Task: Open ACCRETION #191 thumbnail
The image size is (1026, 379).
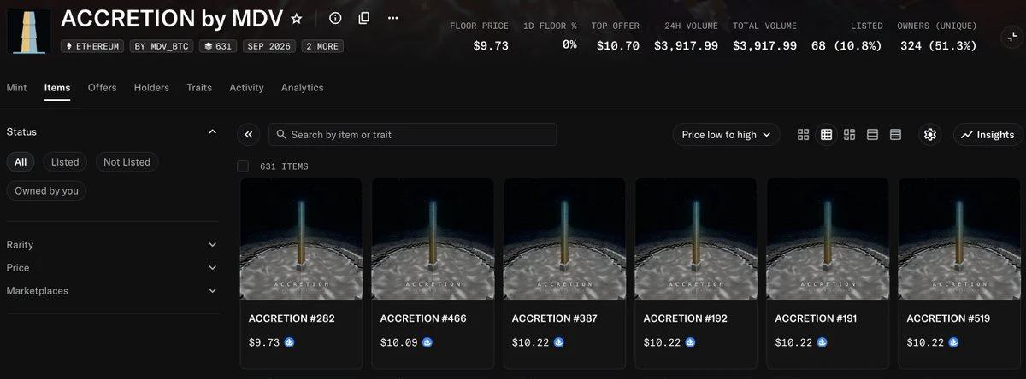Action: pos(828,239)
